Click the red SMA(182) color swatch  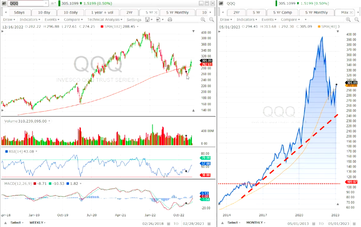[x=102, y=27]
